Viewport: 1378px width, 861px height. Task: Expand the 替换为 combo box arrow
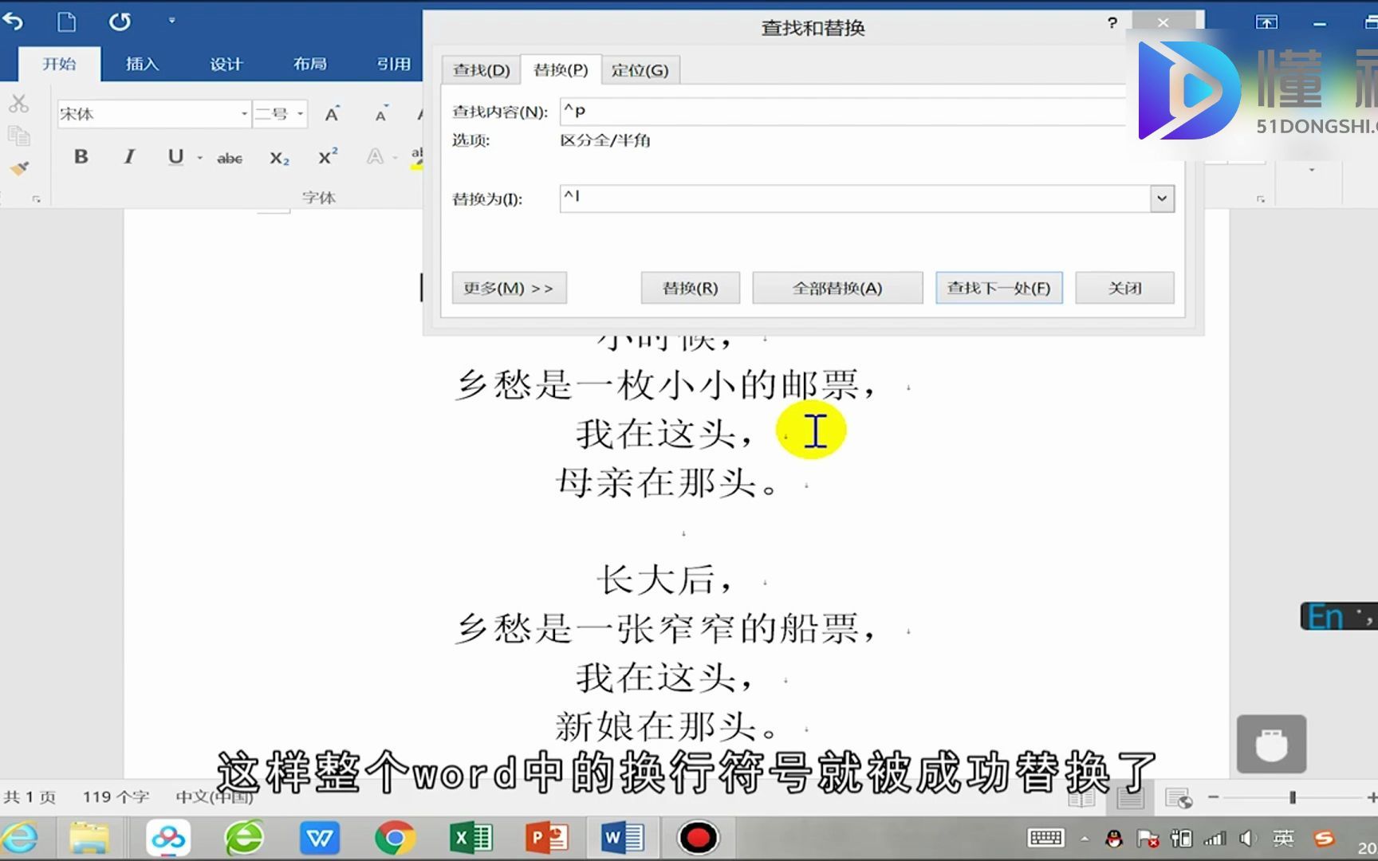1161,199
